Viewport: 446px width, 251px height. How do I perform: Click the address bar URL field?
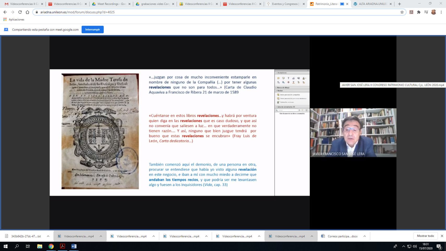[219, 12]
